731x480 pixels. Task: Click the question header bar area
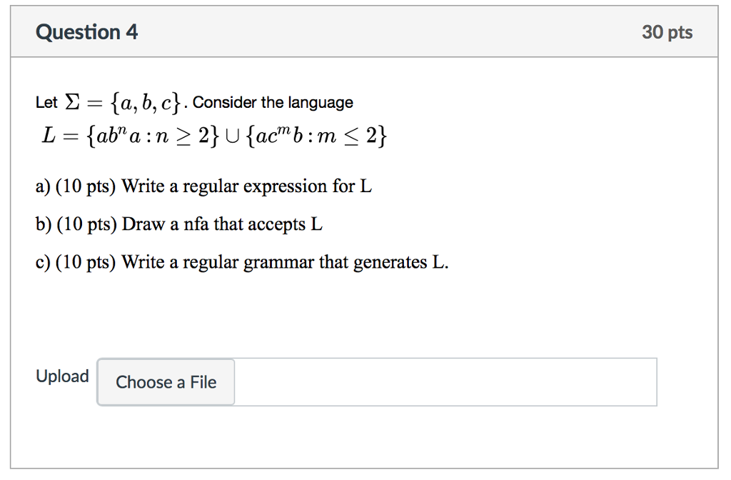pyautogui.click(x=365, y=31)
